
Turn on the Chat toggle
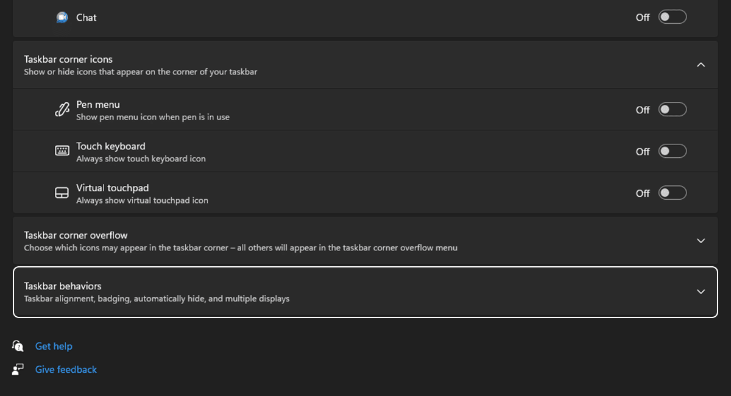point(673,17)
